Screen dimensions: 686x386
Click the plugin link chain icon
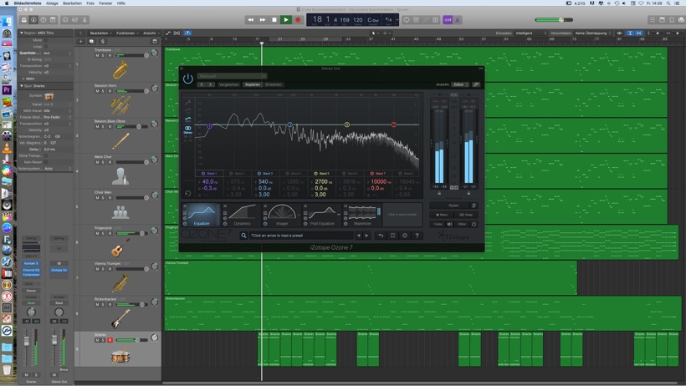[476, 84]
